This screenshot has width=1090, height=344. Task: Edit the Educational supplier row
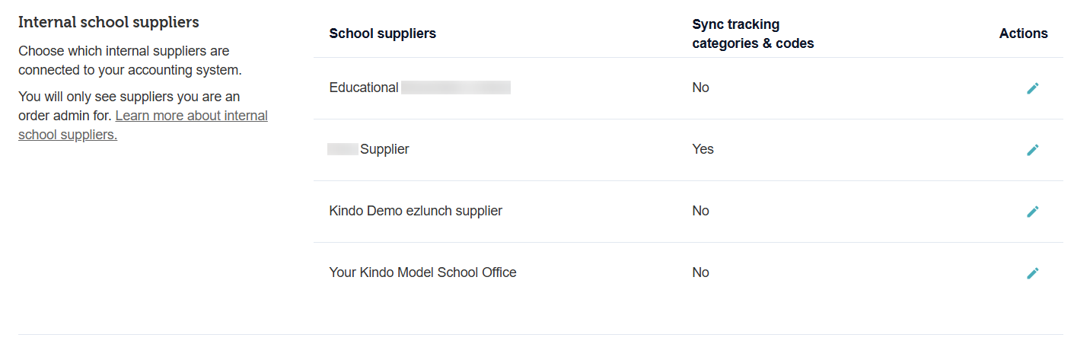pyautogui.click(x=1032, y=88)
